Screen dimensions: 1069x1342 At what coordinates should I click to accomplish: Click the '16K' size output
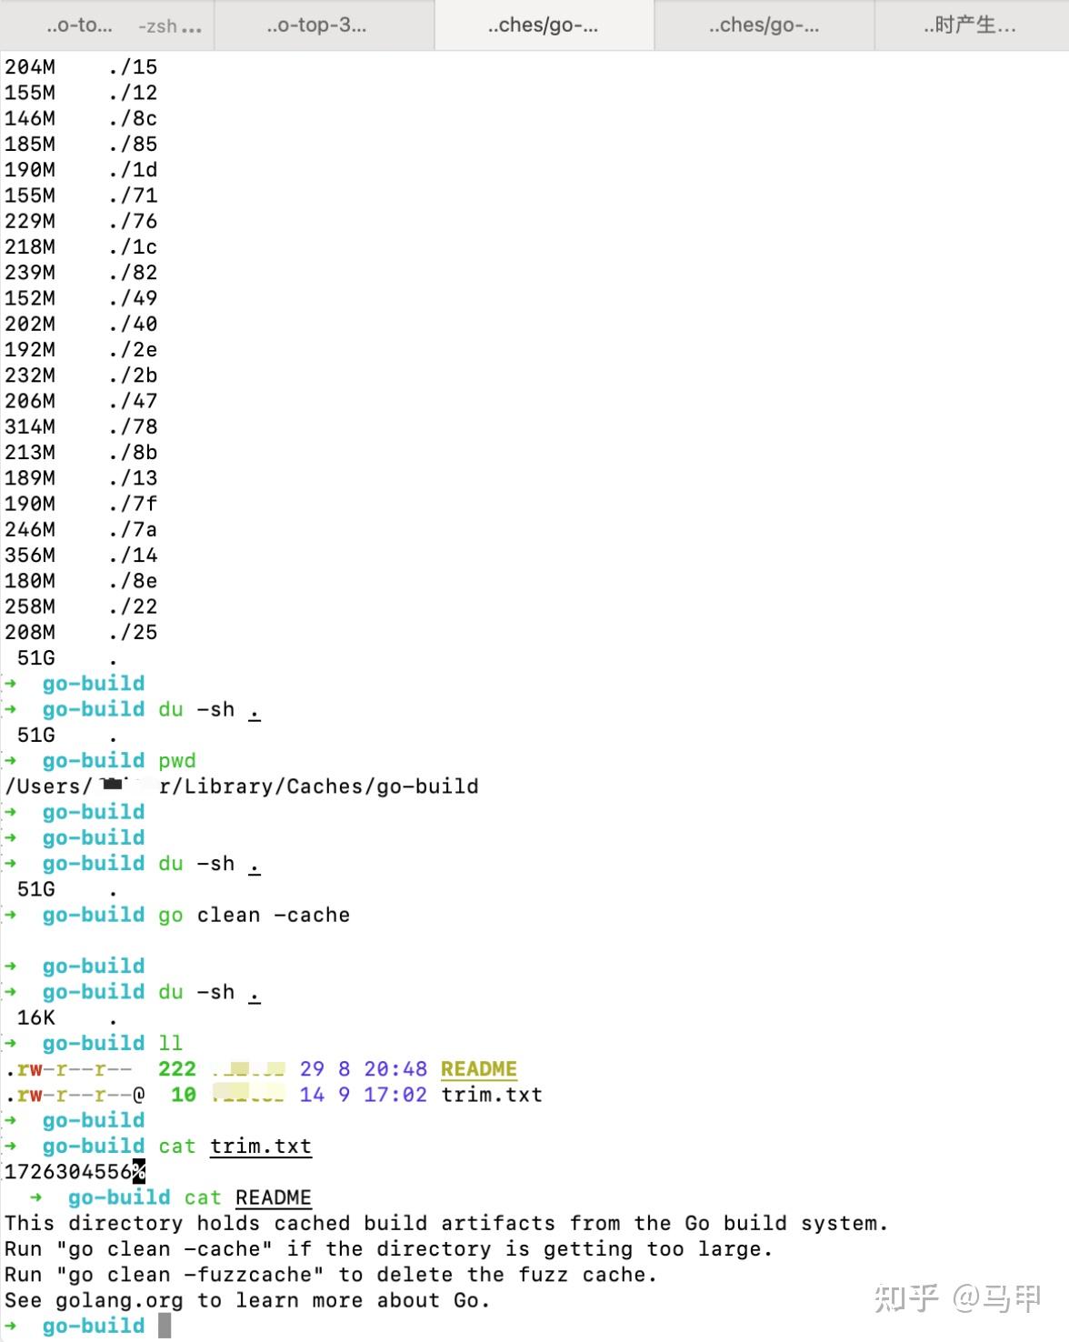coord(36,1018)
